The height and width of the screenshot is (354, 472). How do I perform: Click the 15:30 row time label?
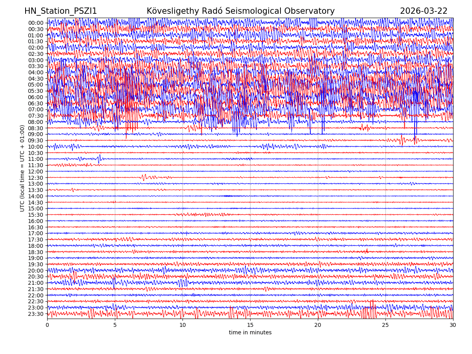coord(35,215)
